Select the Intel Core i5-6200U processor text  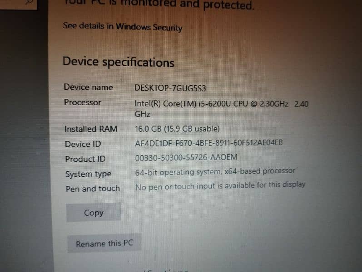tap(221, 108)
